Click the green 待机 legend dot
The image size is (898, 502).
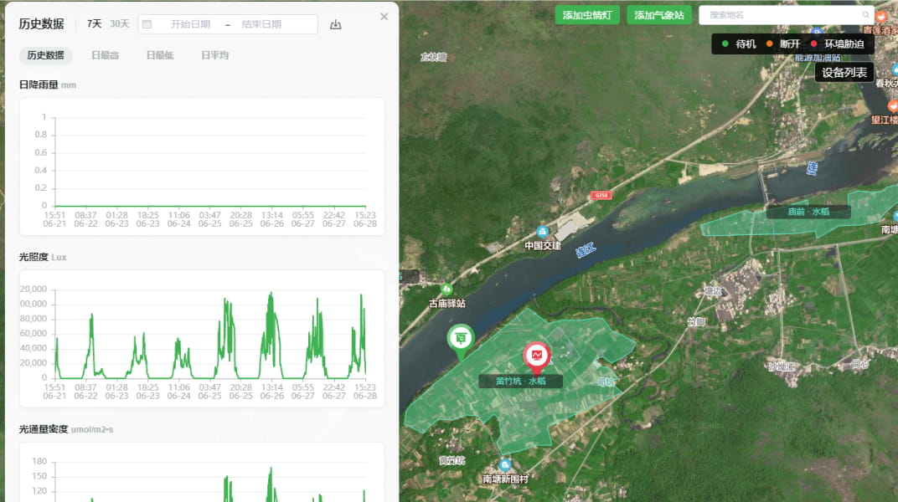(x=725, y=44)
